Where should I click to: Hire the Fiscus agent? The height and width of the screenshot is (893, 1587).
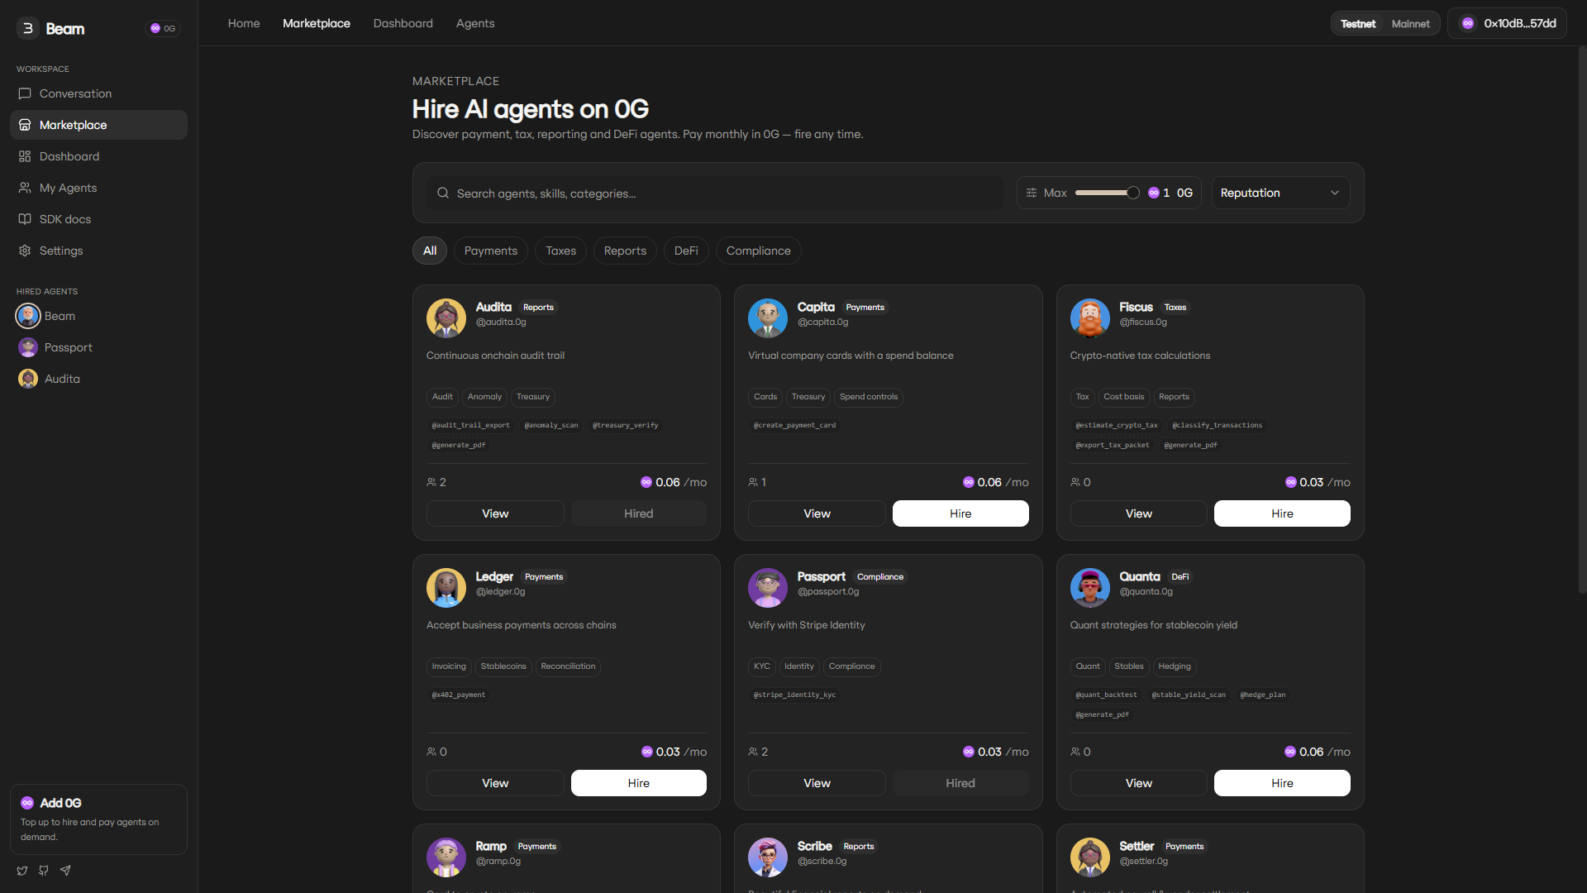pos(1282,513)
